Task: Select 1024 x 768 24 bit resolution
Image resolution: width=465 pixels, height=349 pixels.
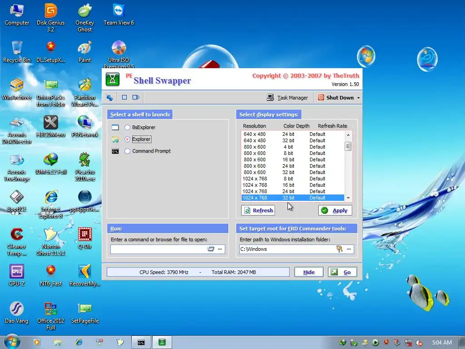Action: 293,191
